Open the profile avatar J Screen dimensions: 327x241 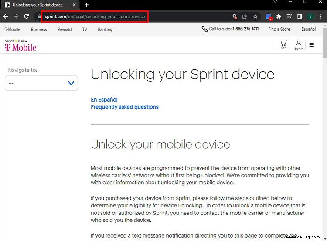[310, 17]
